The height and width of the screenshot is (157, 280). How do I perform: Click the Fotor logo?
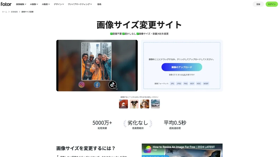[6, 4]
